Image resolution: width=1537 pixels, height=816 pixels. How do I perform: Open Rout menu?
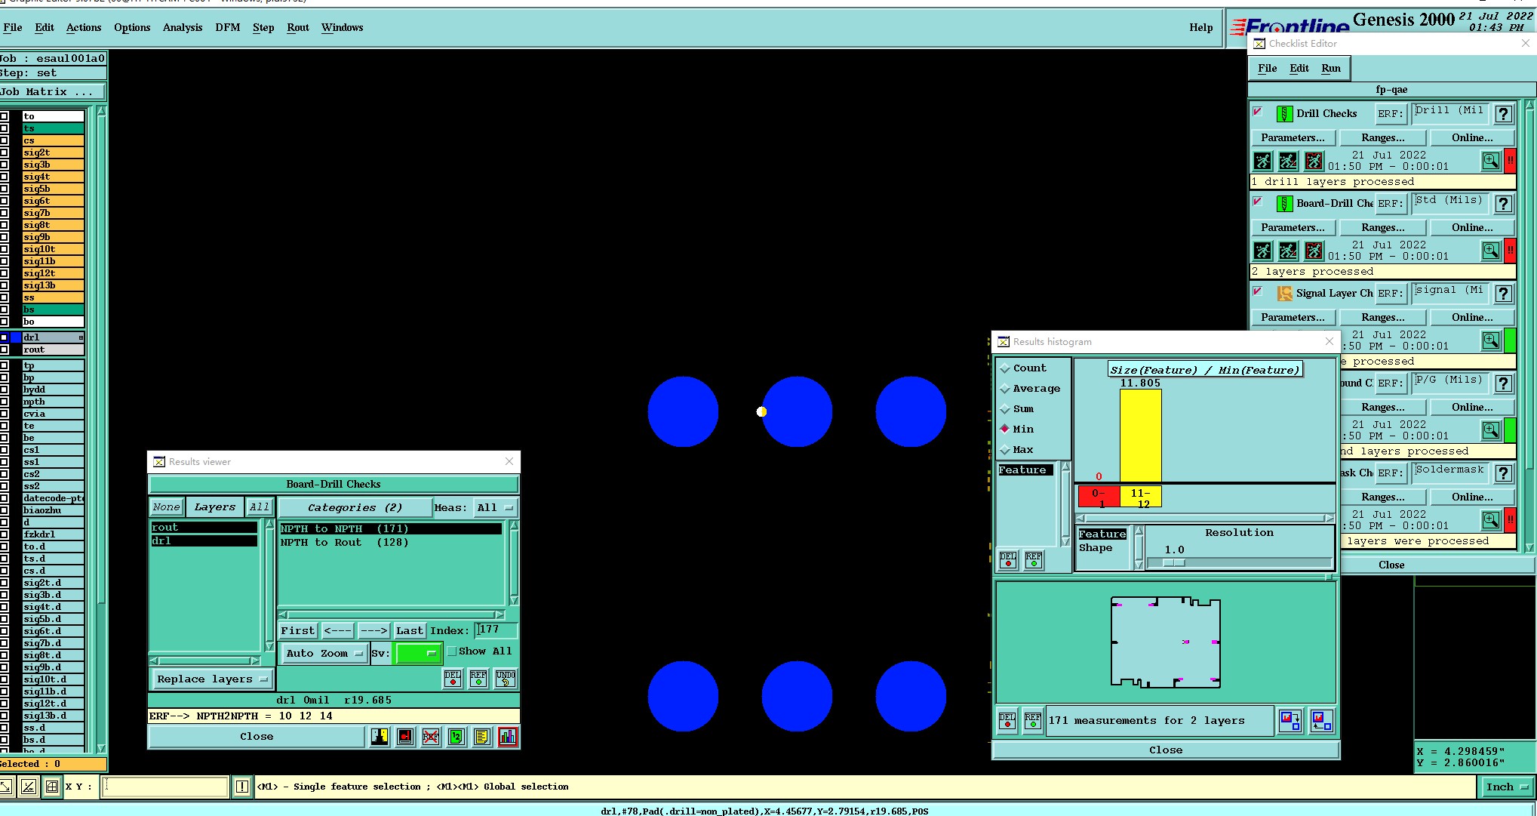tap(298, 28)
